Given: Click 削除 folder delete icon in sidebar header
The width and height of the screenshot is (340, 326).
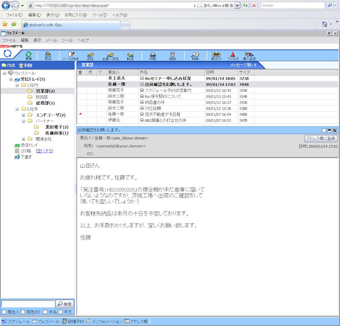Looking at the screenshot, I should pyautogui.click(x=25, y=66).
